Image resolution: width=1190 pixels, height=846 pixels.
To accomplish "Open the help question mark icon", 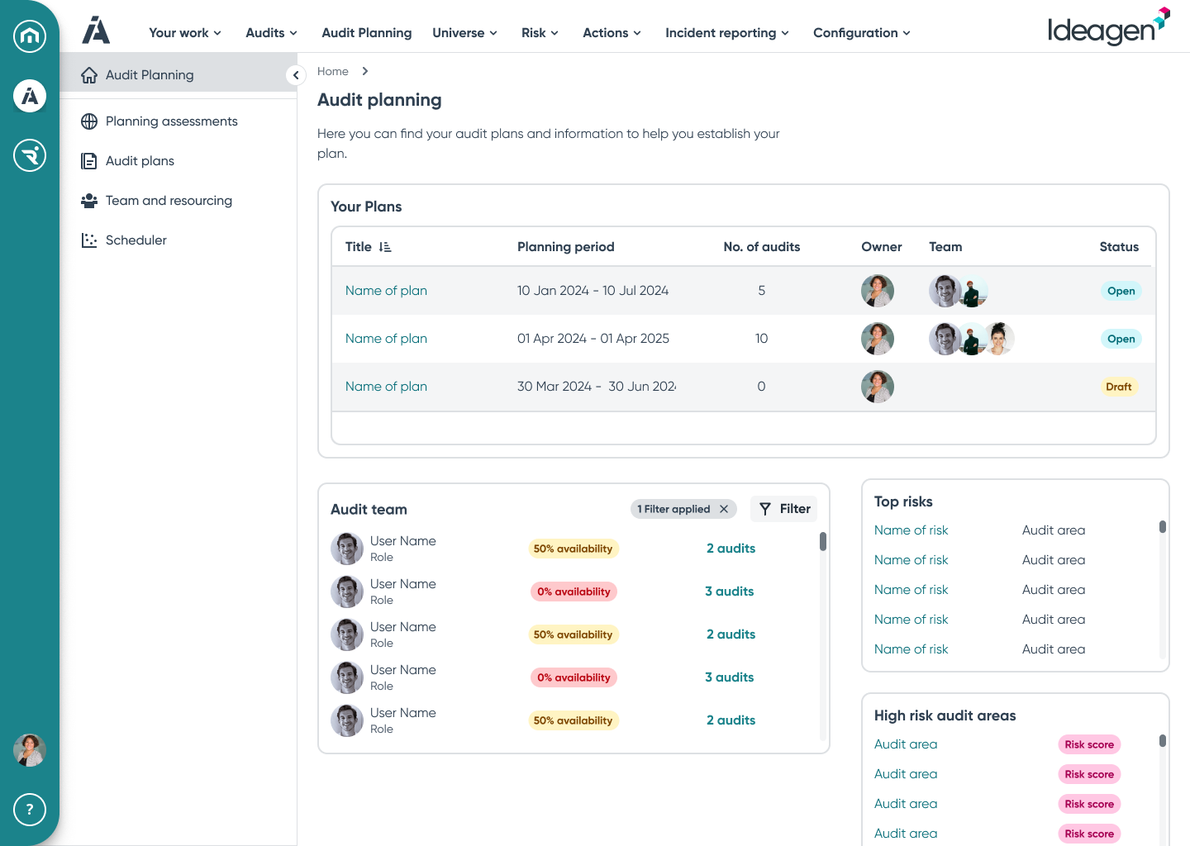I will (x=30, y=810).
